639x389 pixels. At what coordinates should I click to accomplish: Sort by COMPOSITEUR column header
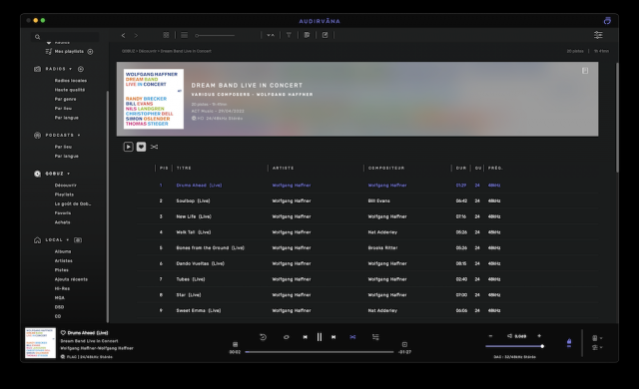386,168
